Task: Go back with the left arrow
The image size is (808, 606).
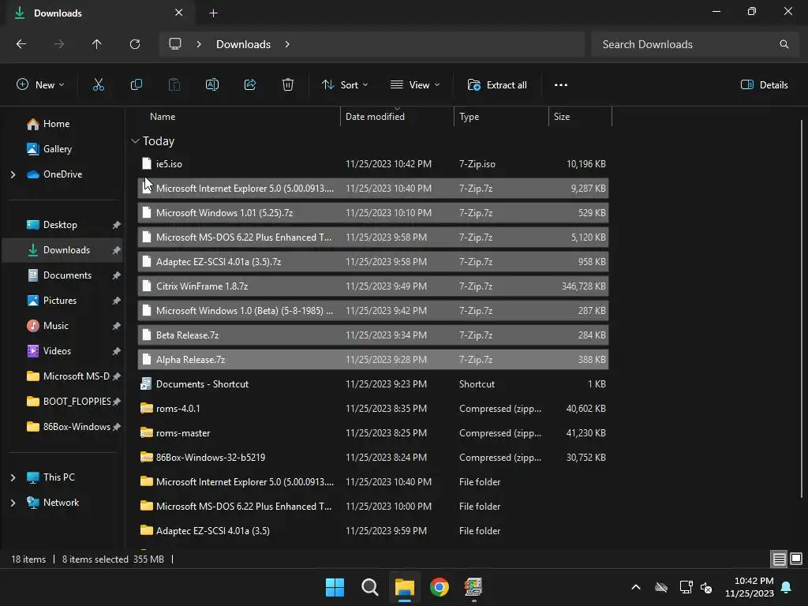Action: [x=21, y=44]
